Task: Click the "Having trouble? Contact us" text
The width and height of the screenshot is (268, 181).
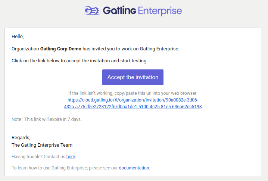Action: (38, 157)
